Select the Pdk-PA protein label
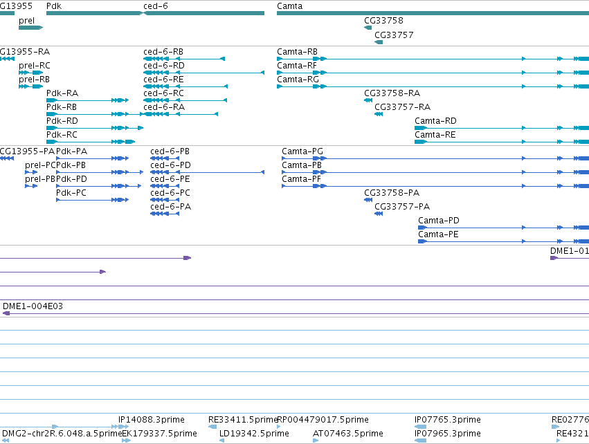Viewport: 589px width, 444px height. (72, 151)
